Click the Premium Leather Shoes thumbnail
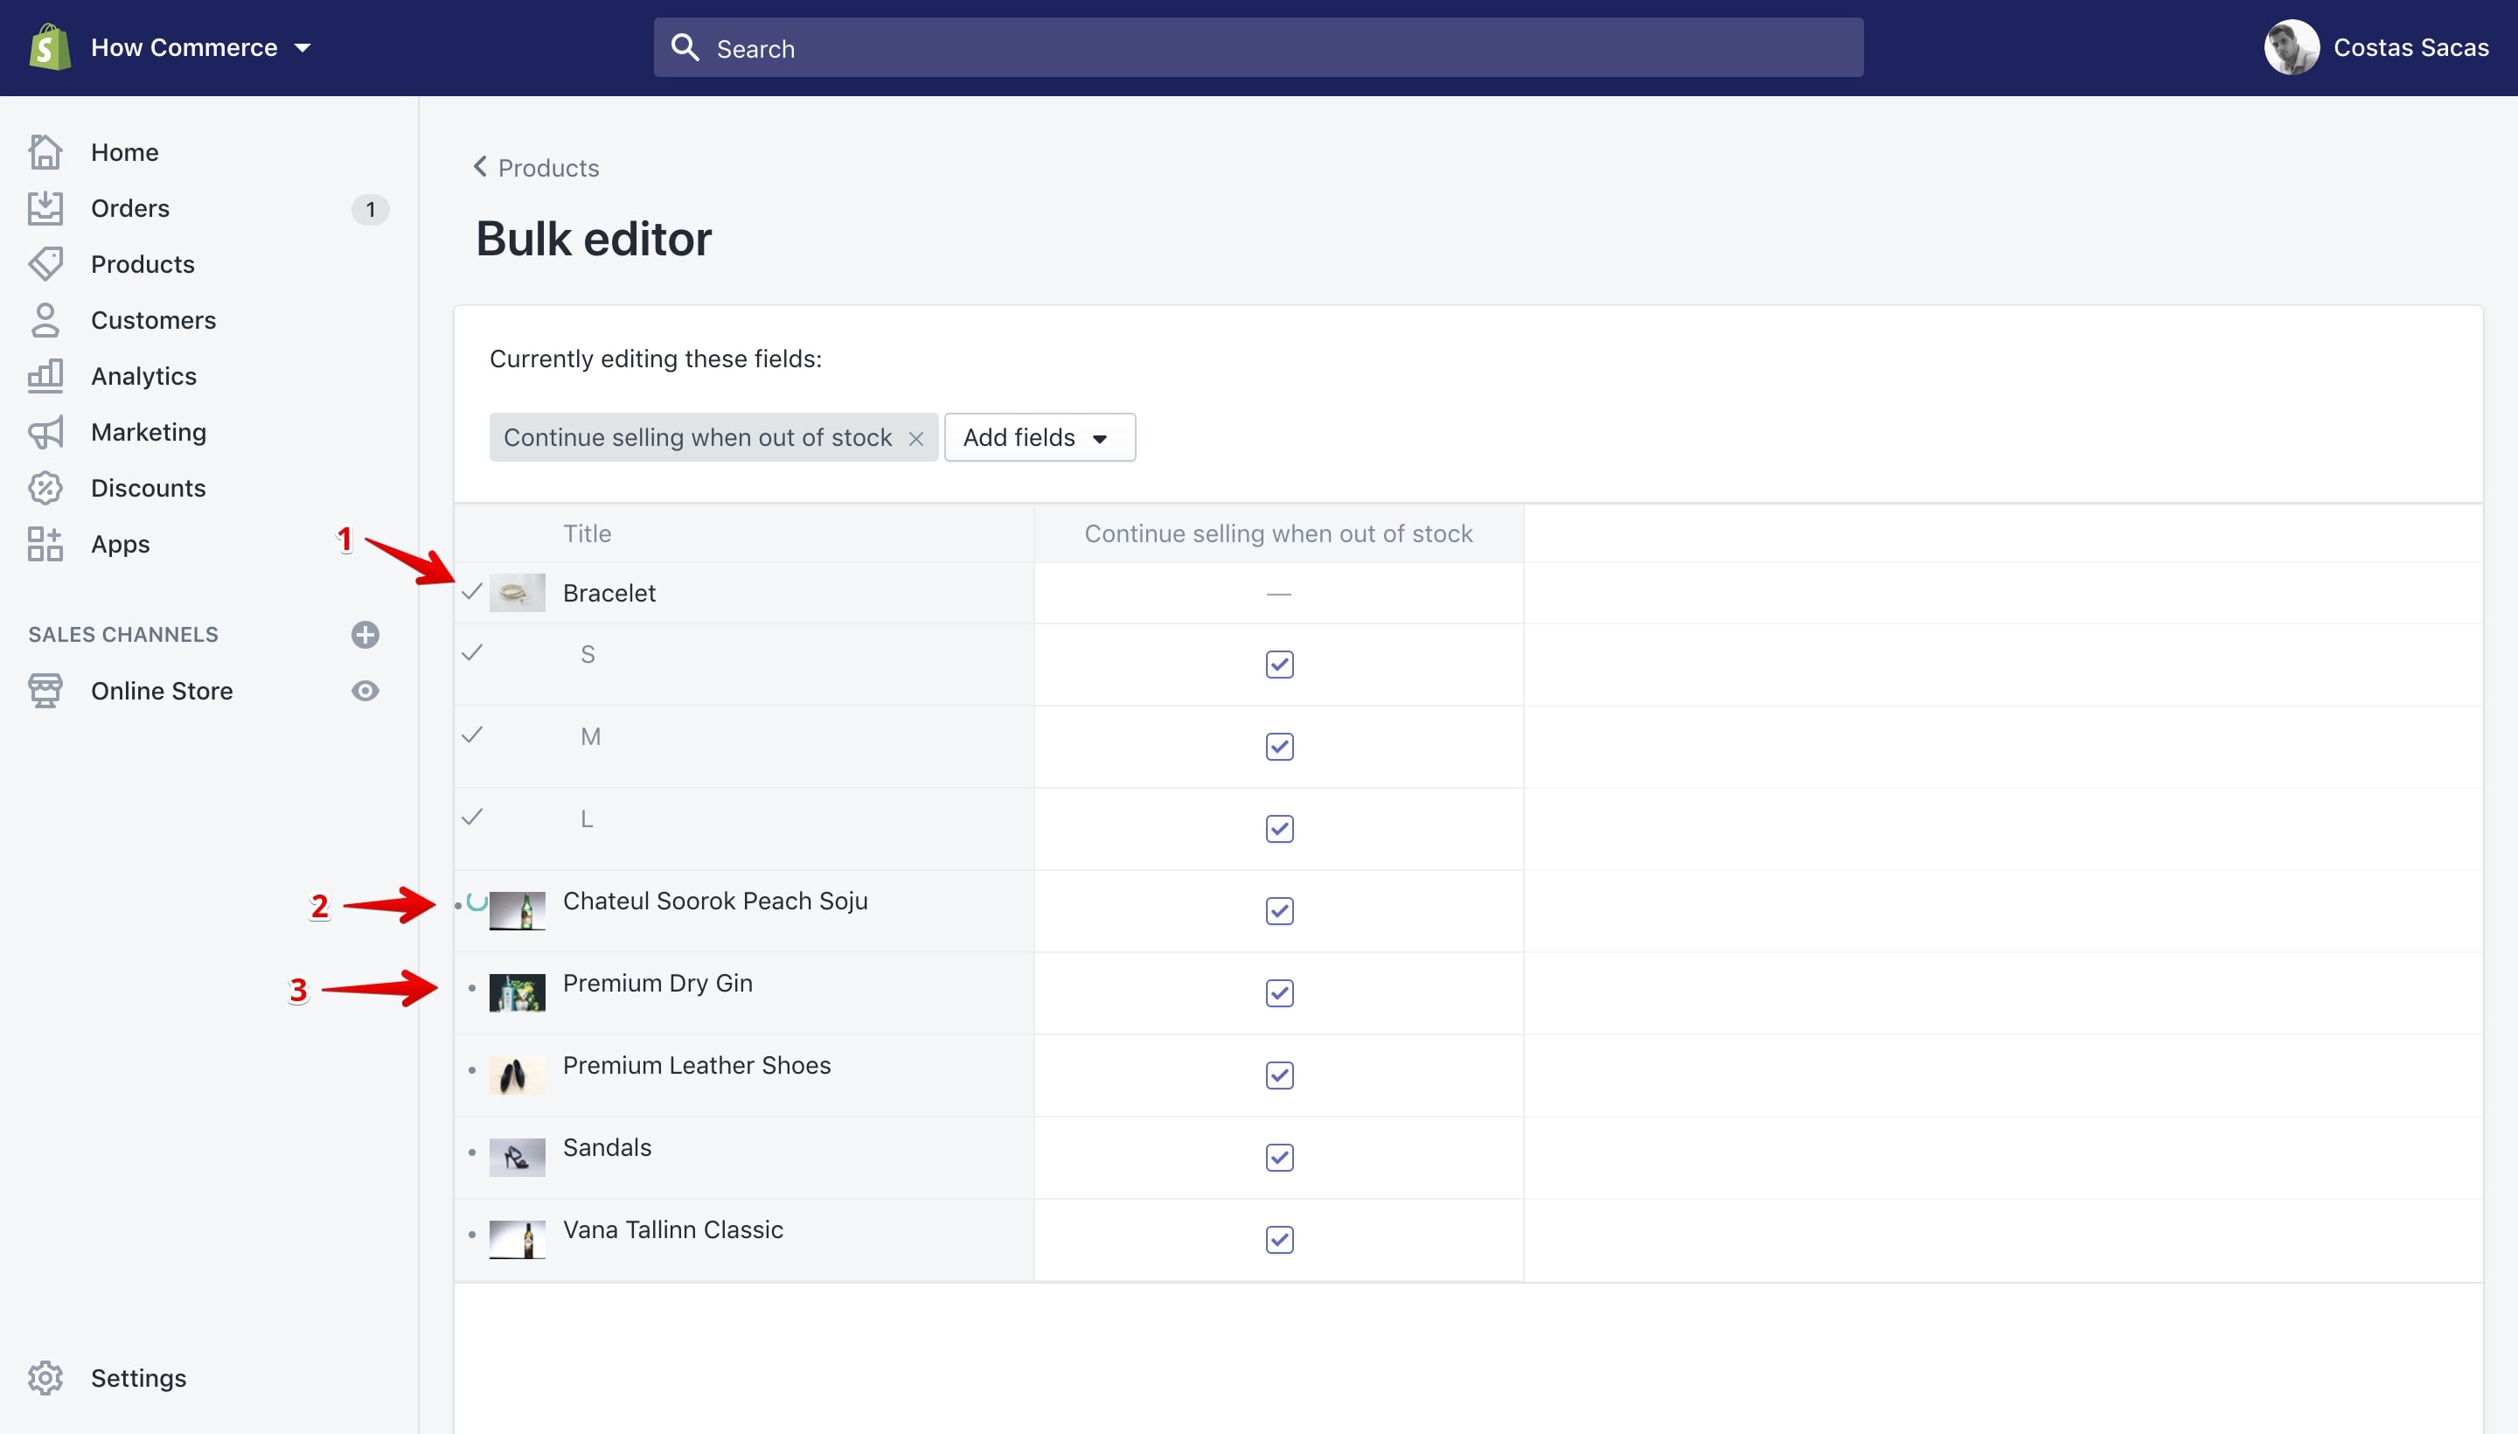2518x1434 pixels. pyautogui.click(x=517, y=1075)
